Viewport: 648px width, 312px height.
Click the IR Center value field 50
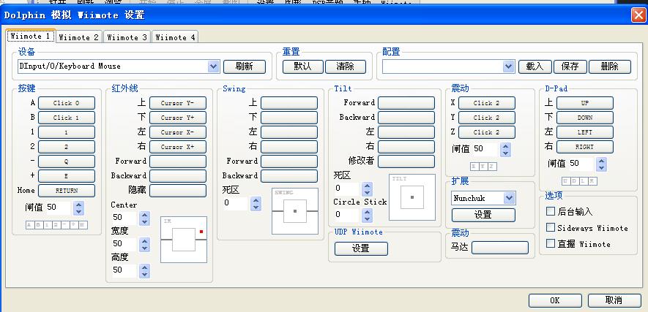(124, 218)
